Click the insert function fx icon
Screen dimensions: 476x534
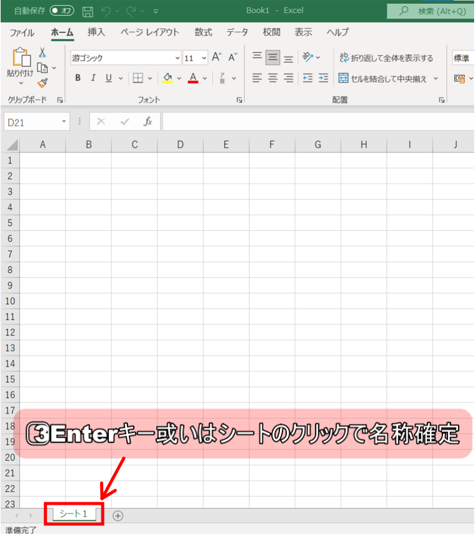pyautogui.click(x=148, y=122)
